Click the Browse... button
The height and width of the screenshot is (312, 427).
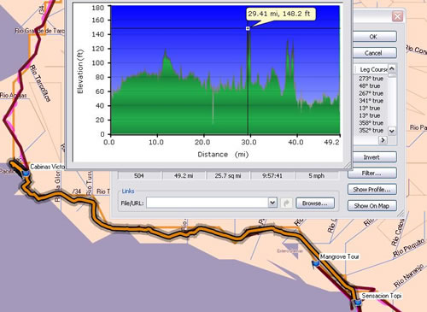pyautogui.click(x=315, y=203)
